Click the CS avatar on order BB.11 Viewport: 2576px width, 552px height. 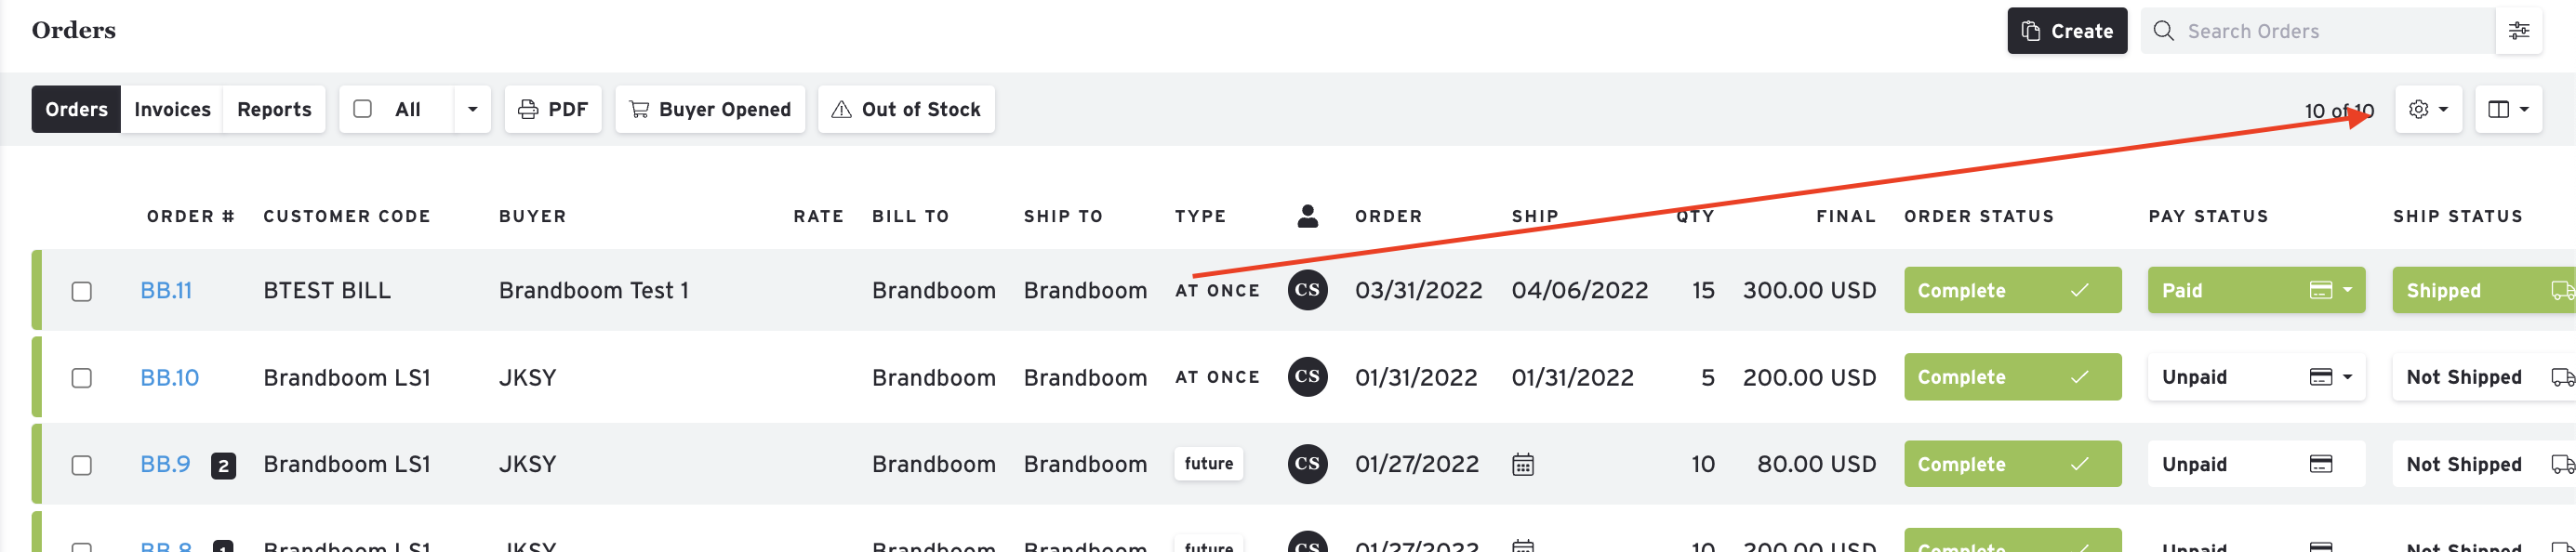pos(1307,290)
